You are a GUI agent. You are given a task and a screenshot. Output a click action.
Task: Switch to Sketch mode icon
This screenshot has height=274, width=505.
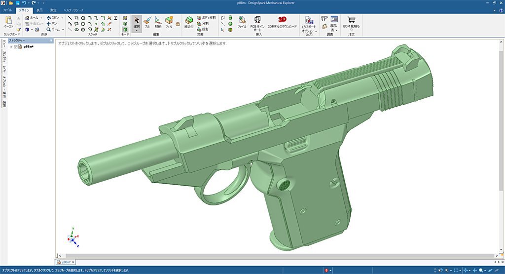[x=125, y=18]
